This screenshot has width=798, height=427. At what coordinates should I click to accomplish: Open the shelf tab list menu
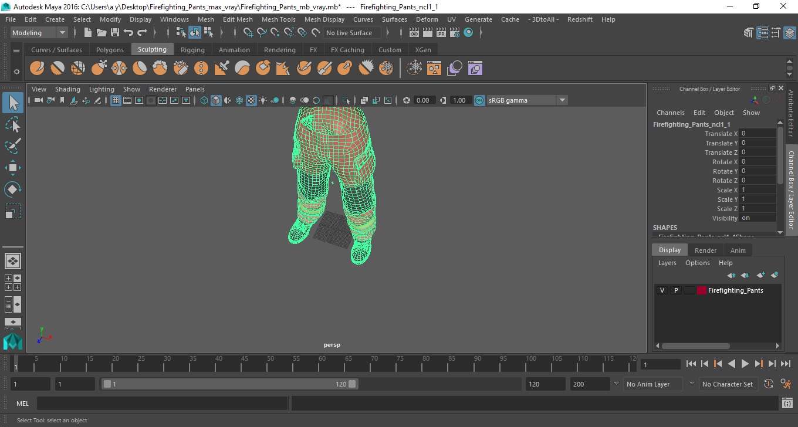[x=16, y=50]
